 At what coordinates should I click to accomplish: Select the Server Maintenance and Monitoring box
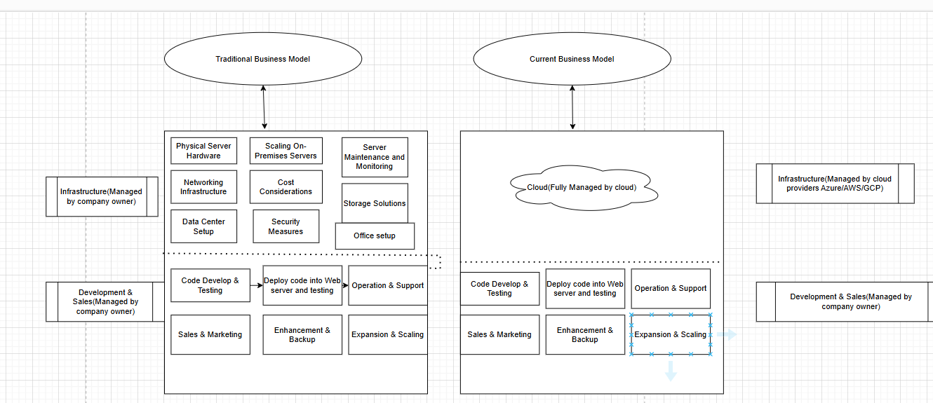[x=375, y=157]
